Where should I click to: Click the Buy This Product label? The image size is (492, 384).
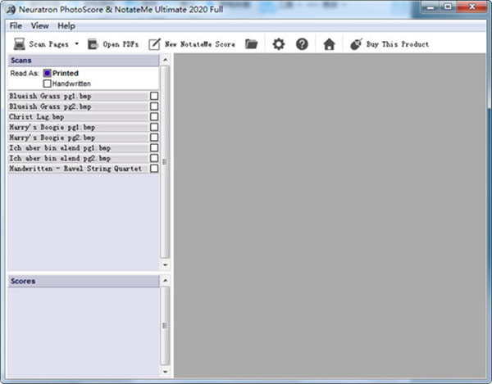pos(397,44)
